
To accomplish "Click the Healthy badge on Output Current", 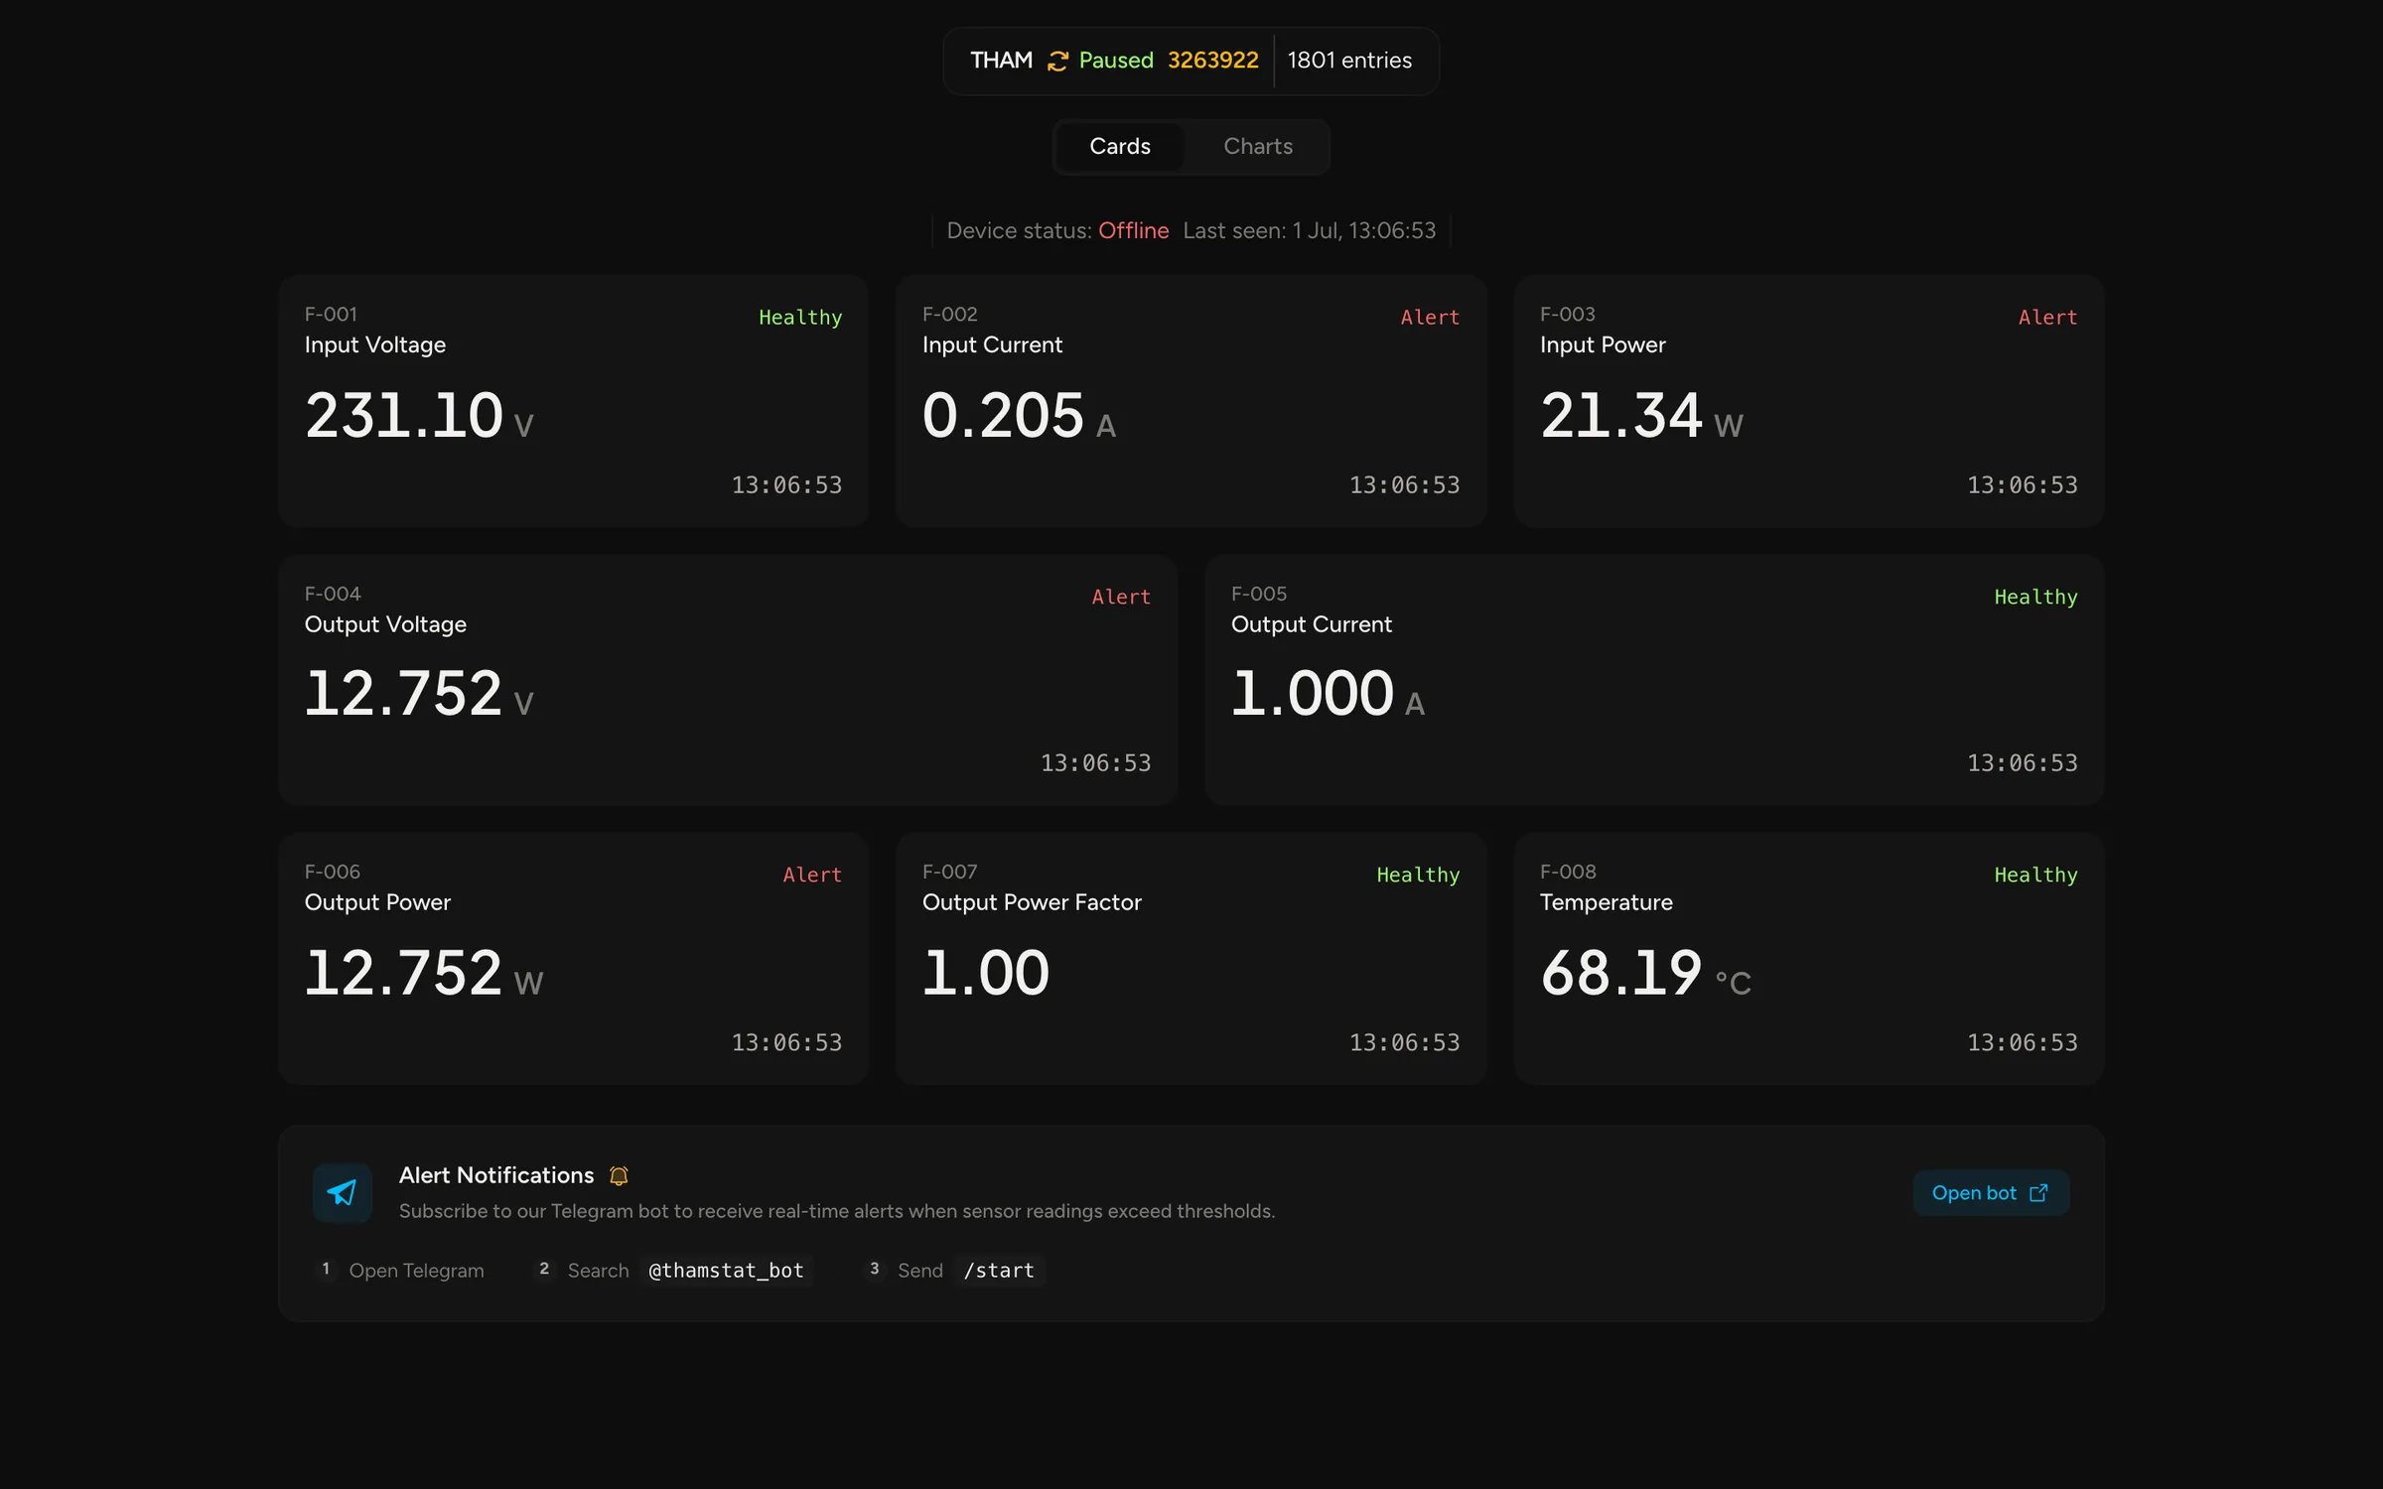I will 2035,597.
